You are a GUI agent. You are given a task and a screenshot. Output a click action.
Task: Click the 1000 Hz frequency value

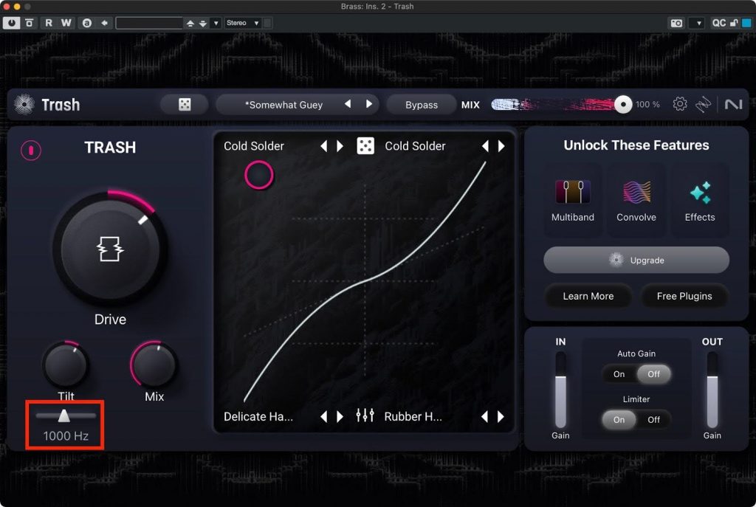pos(66,436)
